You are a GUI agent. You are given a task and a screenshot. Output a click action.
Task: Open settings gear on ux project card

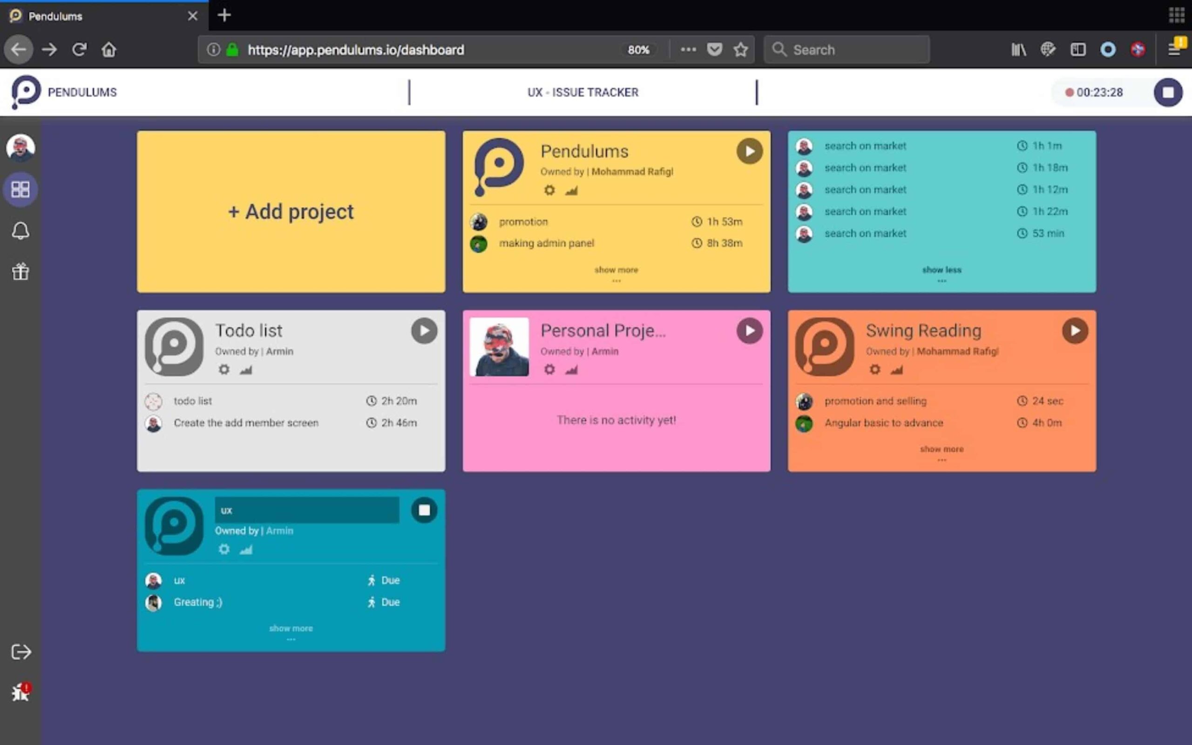tap(224, 549)
